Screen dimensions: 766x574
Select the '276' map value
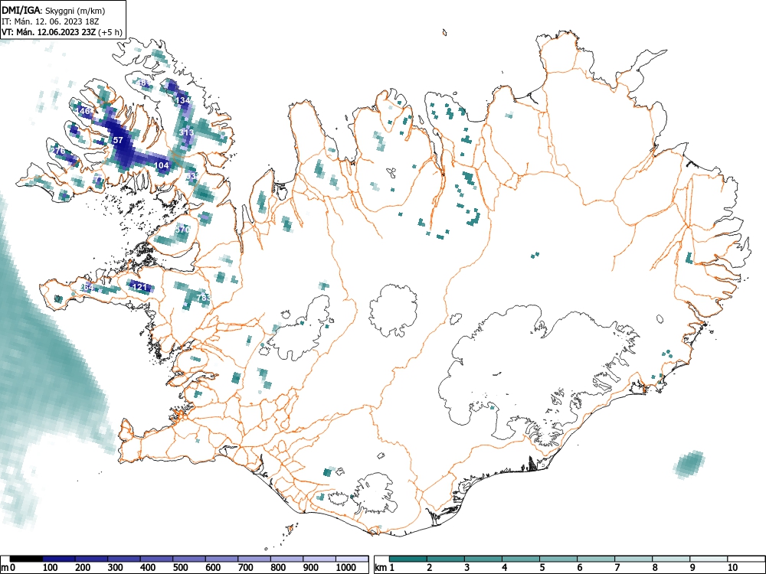point(58,152)
